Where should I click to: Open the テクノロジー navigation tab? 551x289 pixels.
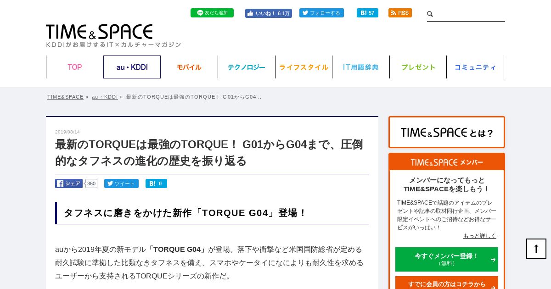tap(247, 67)
